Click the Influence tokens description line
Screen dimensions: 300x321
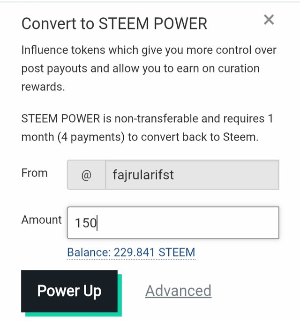pyautogui.click(x=149, y=50)
